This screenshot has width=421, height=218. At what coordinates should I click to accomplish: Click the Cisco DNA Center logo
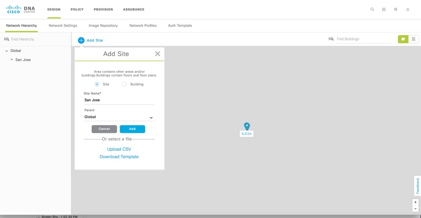pos(20,9)
